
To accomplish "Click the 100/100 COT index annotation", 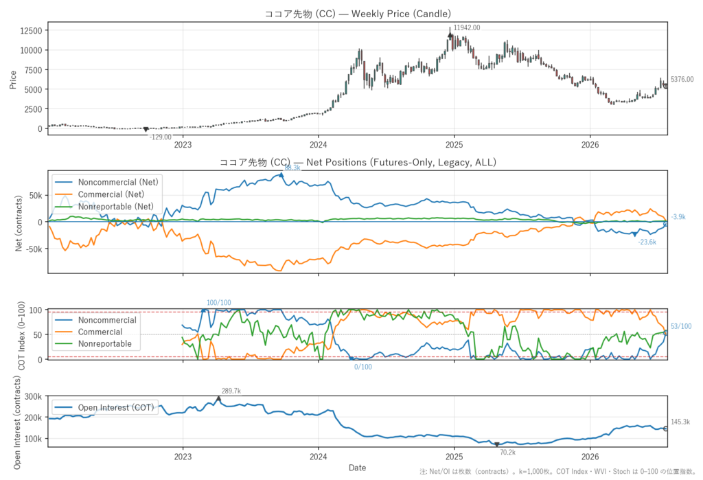I will [x=219, y=303].
